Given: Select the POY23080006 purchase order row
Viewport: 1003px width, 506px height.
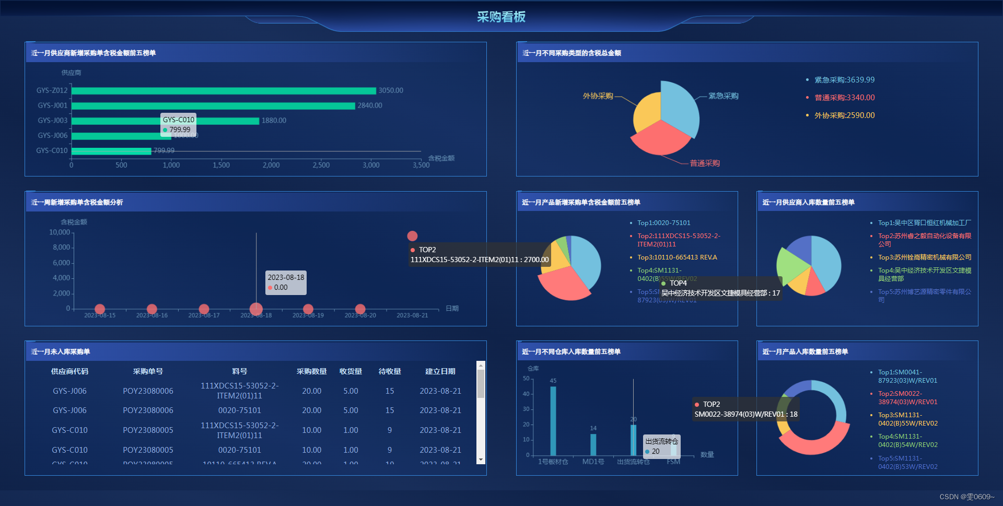Looking at the screenshot, I should click(x=148, y=391).
